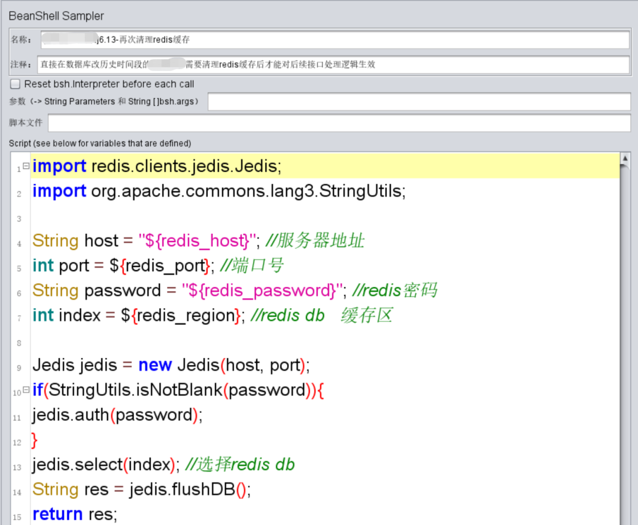This screenshot has height=525, width=638.
Task: Click the 脚本文件 script file input field
Action: pos(339,123)
